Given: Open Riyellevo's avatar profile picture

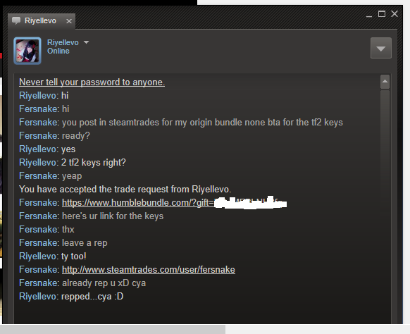Looking at the screenshot, I should point(27,51).
